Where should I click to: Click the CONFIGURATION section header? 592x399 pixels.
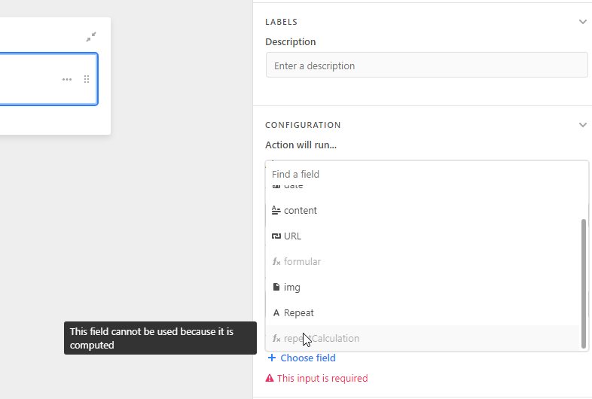pos(303,125)
